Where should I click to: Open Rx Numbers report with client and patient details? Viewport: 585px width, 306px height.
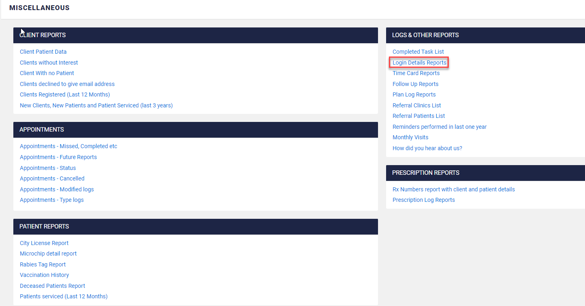coord(454,189)
